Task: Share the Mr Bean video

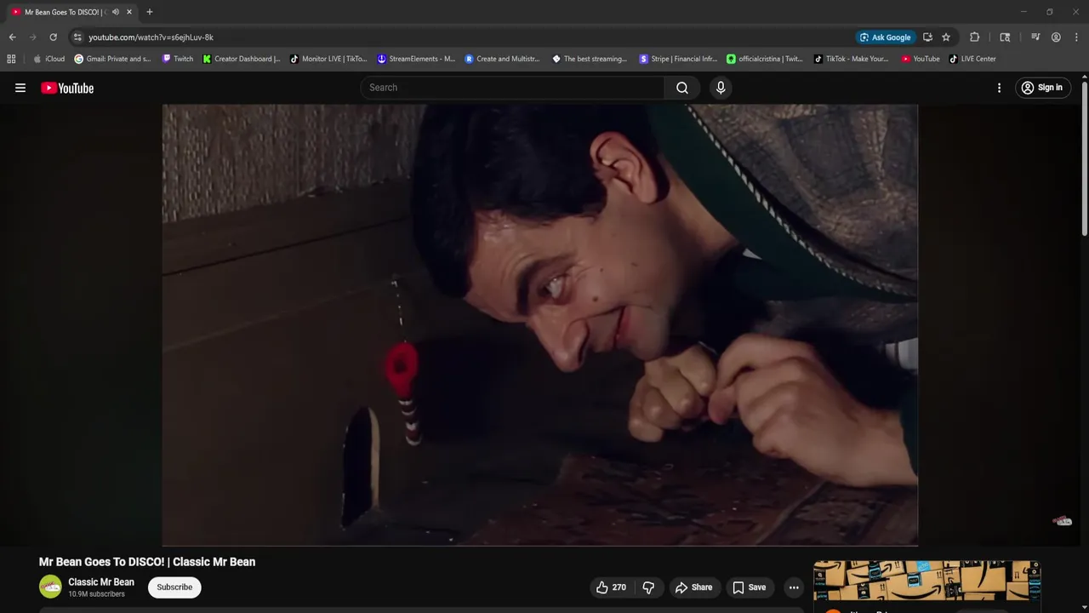Action: [693, 587]
